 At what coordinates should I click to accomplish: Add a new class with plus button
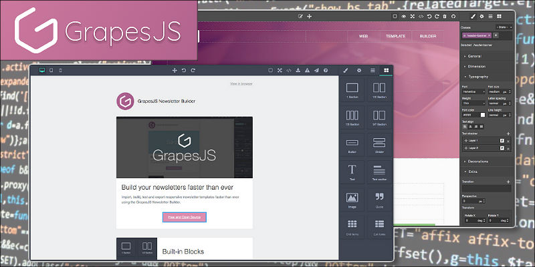[x=496, y=35]
